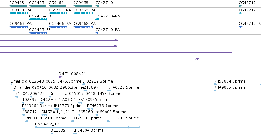Click the EP02219.3prime insertion label
The height and width of the screenshot is (135, 261).
[98, 81]
